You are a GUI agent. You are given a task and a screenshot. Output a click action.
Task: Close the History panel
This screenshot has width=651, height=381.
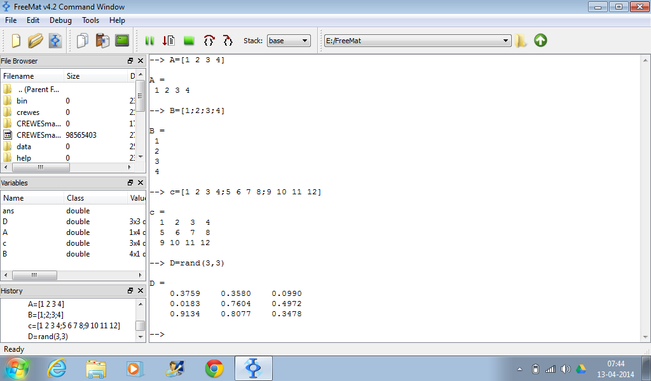point(140,291)
